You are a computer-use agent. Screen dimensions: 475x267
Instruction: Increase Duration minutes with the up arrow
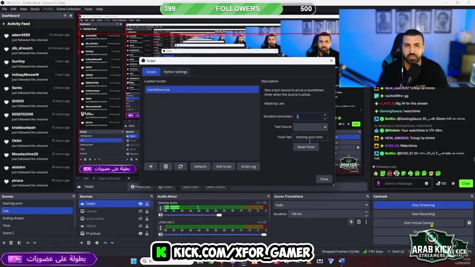[x=325, y=115]
